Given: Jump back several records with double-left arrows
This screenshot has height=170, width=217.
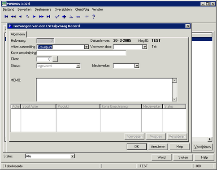Looking at the screenshot, I should click(13, 17).
